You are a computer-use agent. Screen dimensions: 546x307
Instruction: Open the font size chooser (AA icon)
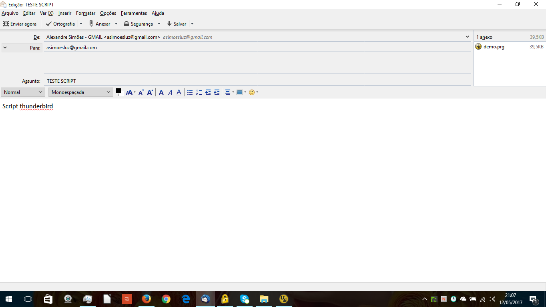pos(130,92)
